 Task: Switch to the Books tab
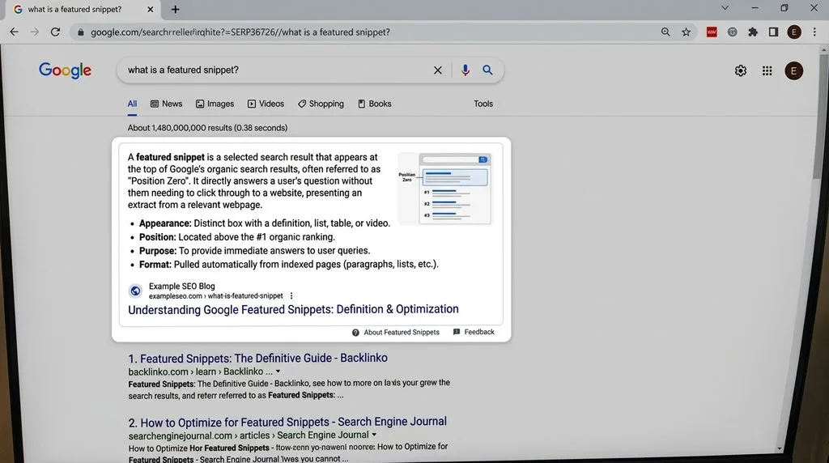coord(375,104)
